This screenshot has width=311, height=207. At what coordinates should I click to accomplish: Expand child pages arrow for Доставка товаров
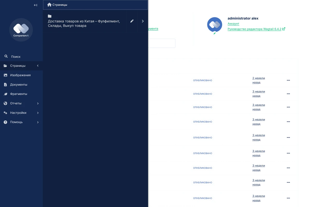[x=143, y=21]
